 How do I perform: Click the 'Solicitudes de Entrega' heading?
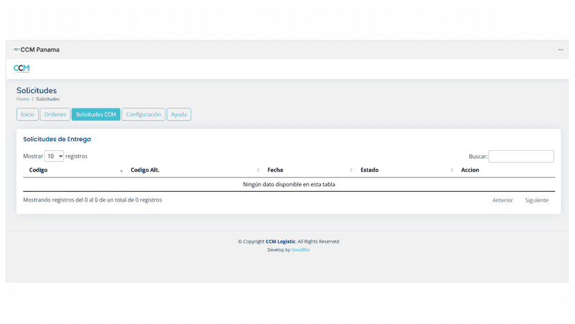[57, 139]
